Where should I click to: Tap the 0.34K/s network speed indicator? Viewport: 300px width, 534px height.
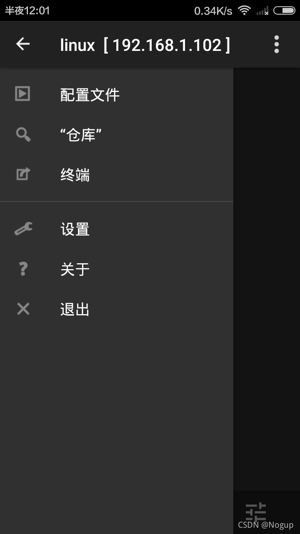(x=213, y=11)
